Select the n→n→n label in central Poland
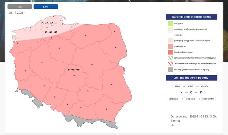Image resolution: width=228 pixels, height=135 pixels. coord(74,70)
